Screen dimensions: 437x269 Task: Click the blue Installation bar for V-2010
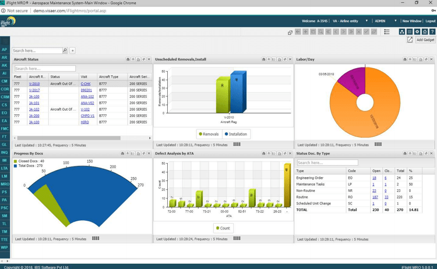(x=238, y=92)
